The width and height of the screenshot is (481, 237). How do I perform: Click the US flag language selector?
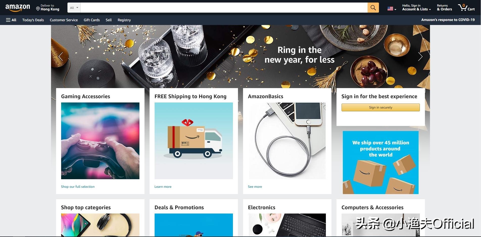(x=392, y=9)
